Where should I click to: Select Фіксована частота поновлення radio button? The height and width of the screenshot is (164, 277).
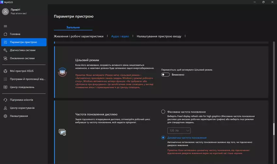163,112
